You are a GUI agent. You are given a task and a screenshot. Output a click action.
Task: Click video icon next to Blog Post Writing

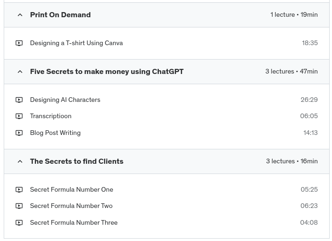coord(19,133)
